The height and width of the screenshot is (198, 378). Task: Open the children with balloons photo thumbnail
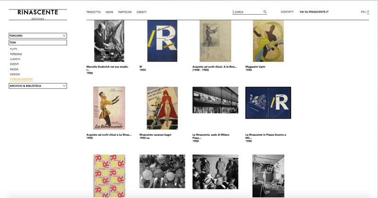(162, 172)
